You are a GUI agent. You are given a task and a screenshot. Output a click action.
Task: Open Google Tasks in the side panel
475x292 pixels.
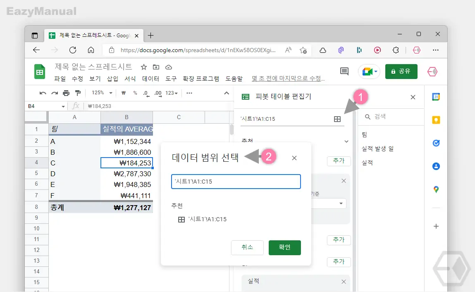[436, 143]
